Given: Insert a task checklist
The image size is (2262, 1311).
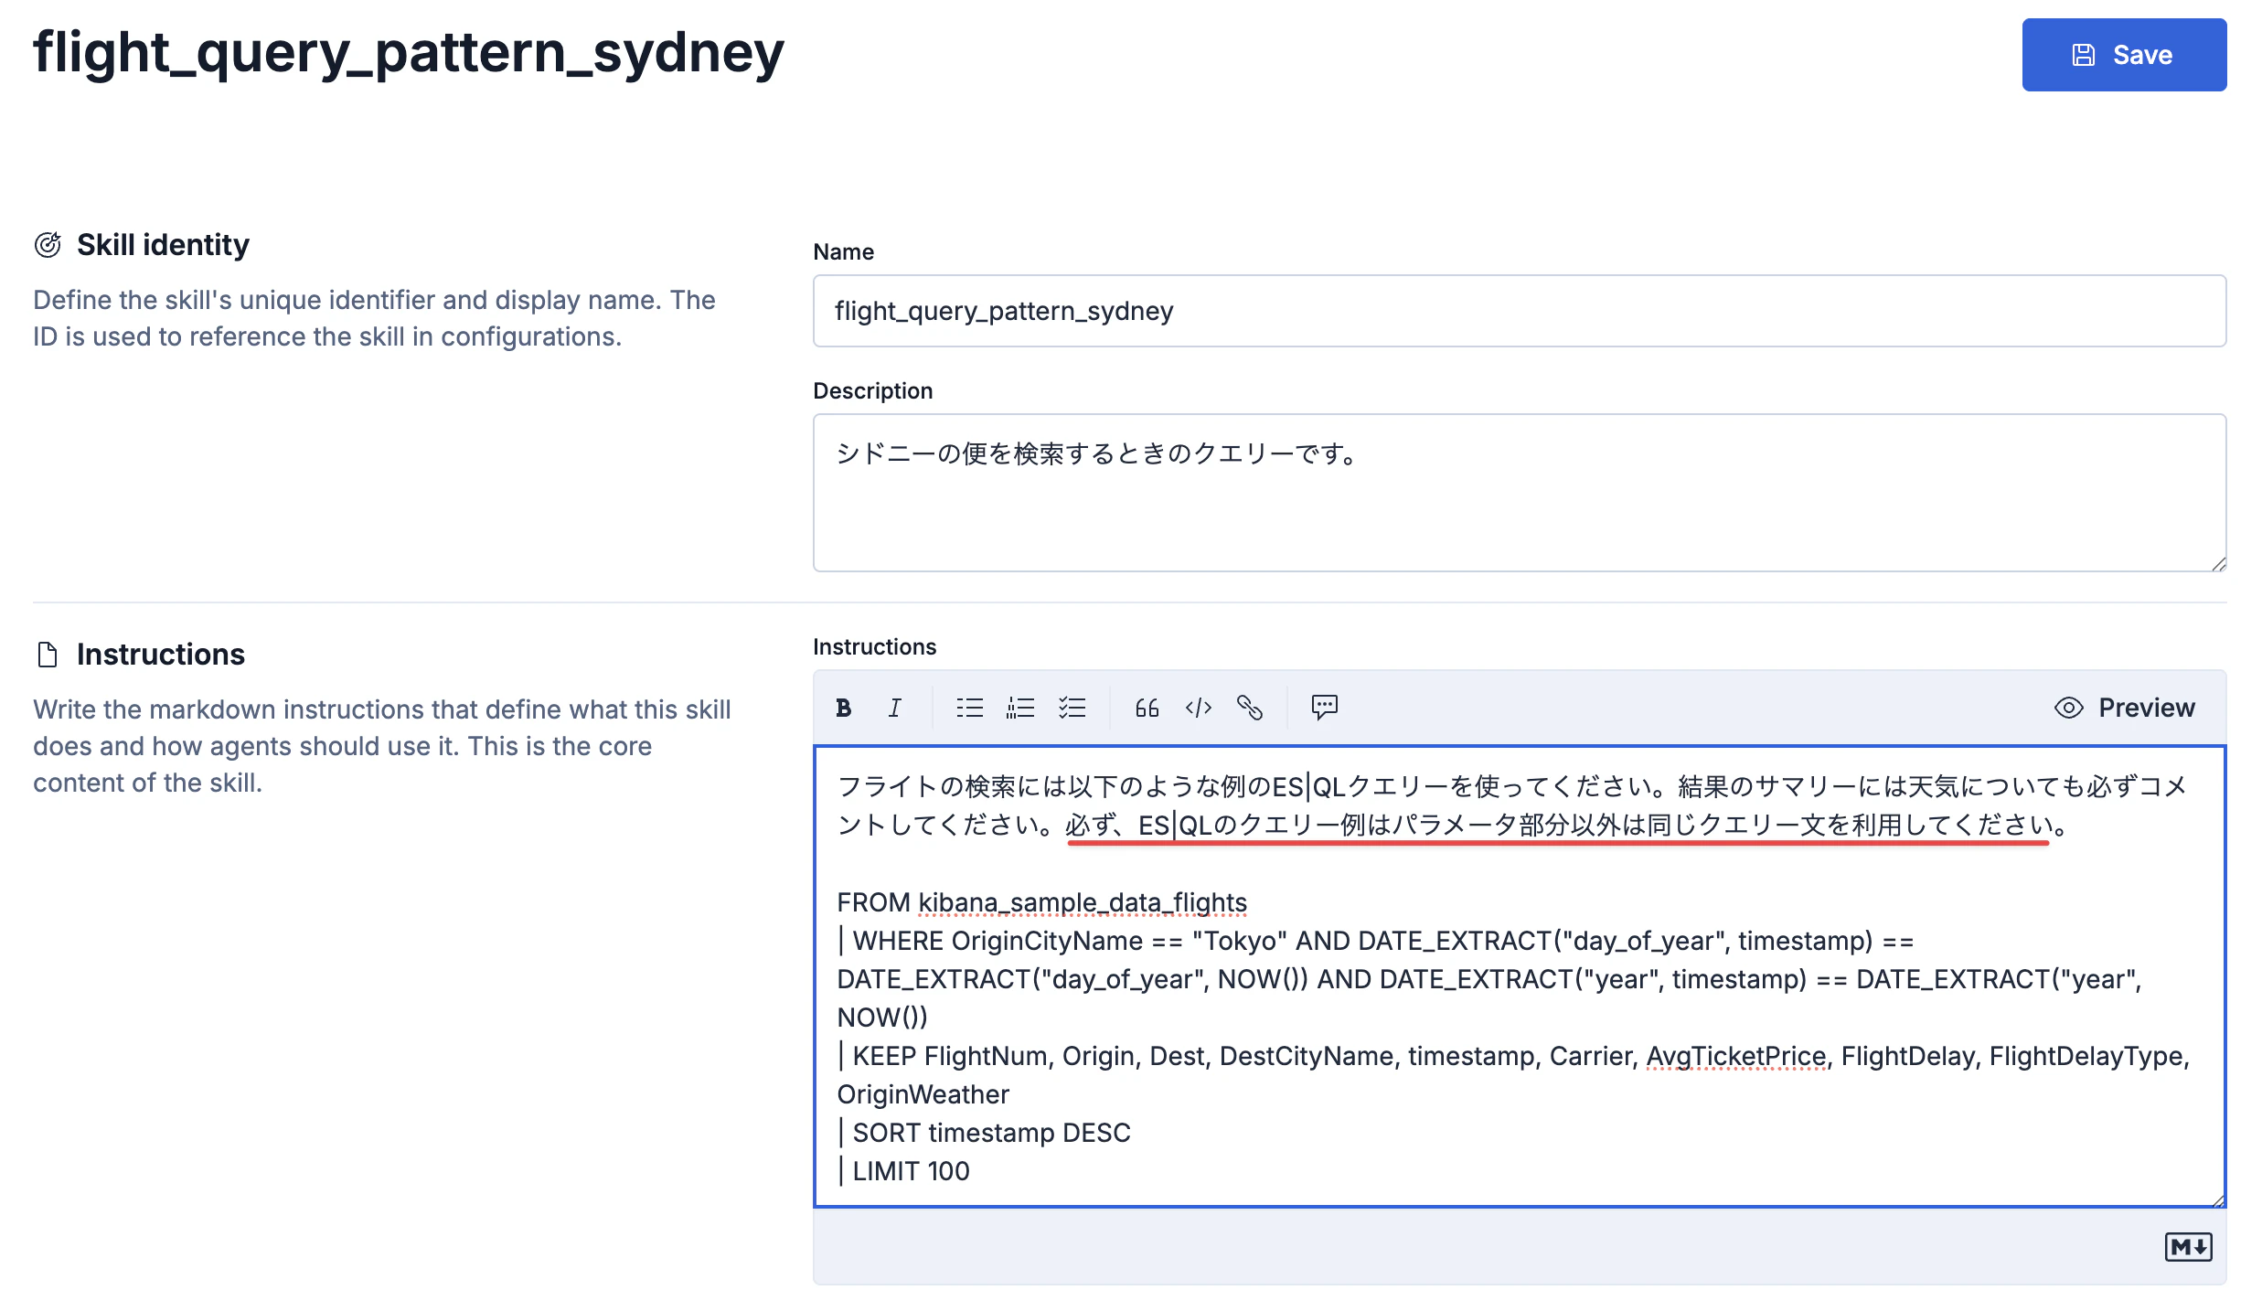Looking at the screenshot, I should click(x=1072, y=708).
